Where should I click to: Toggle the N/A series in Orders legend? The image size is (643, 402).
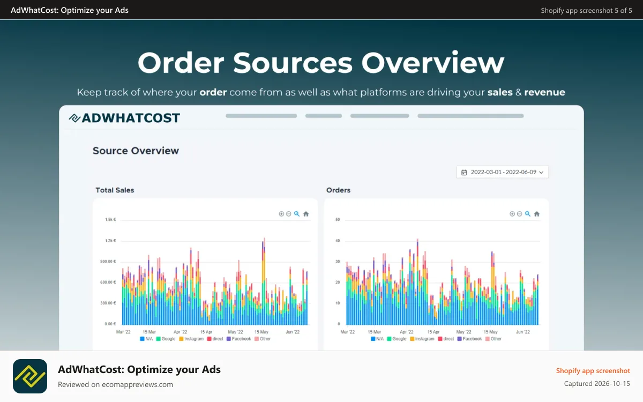click(x=377, y=339)
